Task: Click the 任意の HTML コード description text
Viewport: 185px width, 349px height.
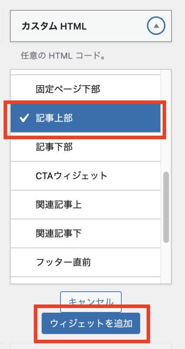Action: [63, 56]
